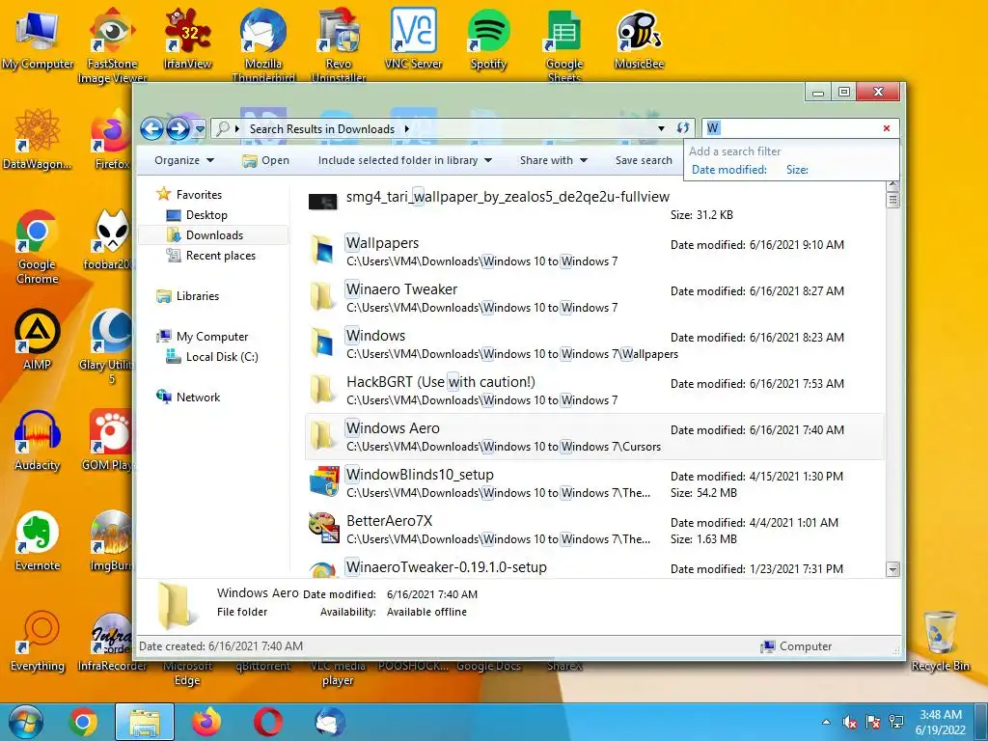This screenshot has width=988, height=741.
Task: Open AIMP desktop icon
Action: point(38,341)
